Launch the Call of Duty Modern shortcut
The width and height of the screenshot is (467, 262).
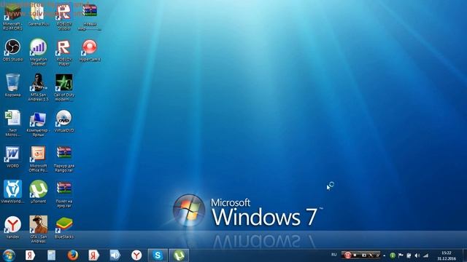pyautogui.click(x=63, y=87)
